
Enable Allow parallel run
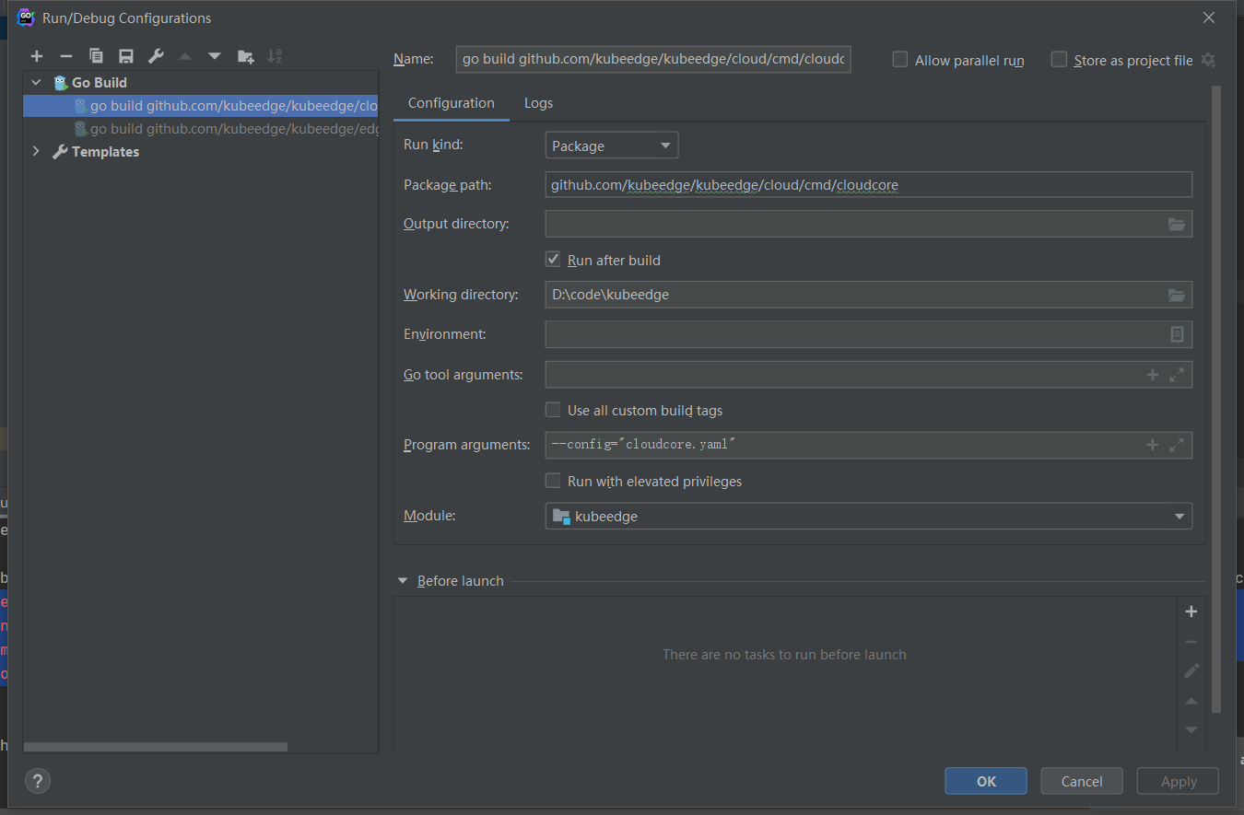pos(899,59)
